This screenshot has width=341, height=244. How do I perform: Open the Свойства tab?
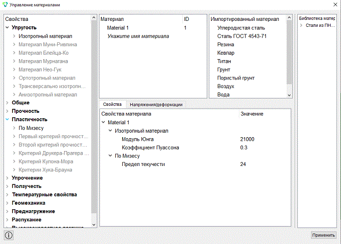(x=112, y=104)
